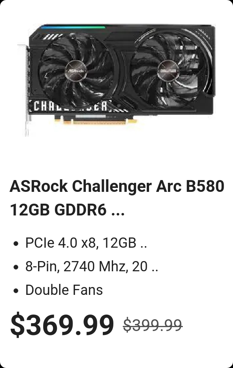Expand the truncated title ellipsis after GDDR6
Viewport: 233px width, 368px height.
pos(118,210)
